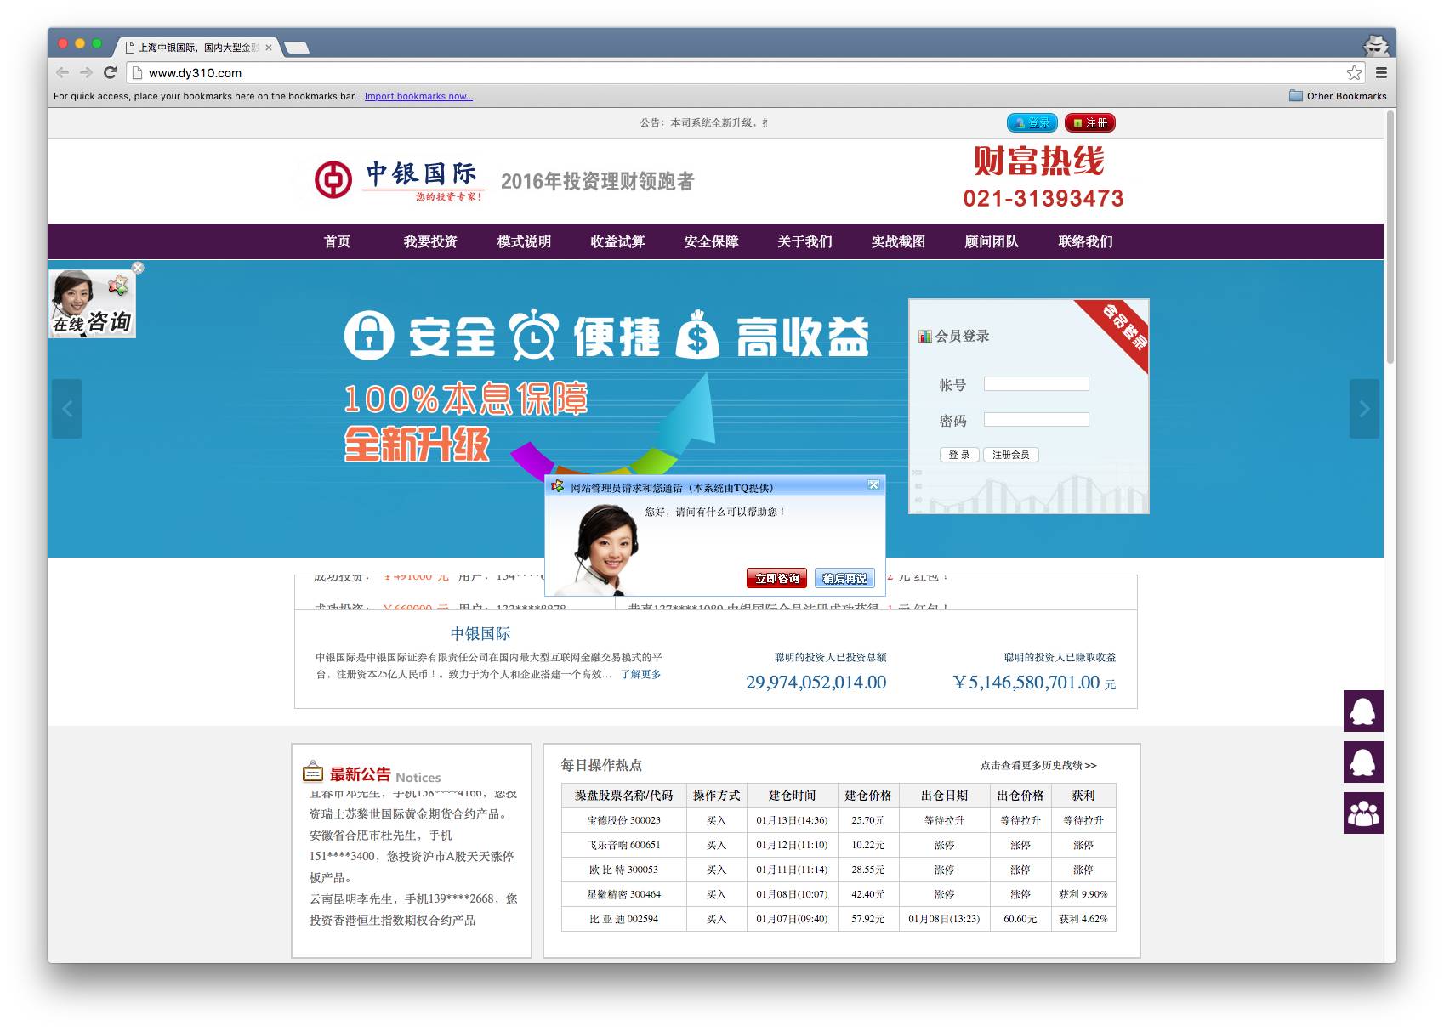The image size is (1444, 1031).
Task: Click the 中银国际 logo
Action: pyautogui.click(x=399, y=180)
